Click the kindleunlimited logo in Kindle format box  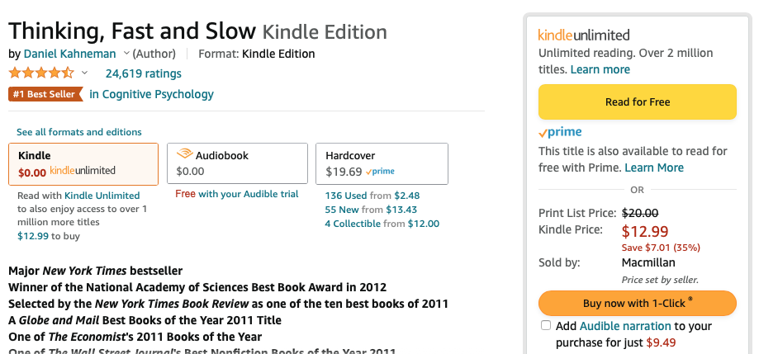point(83,171)
